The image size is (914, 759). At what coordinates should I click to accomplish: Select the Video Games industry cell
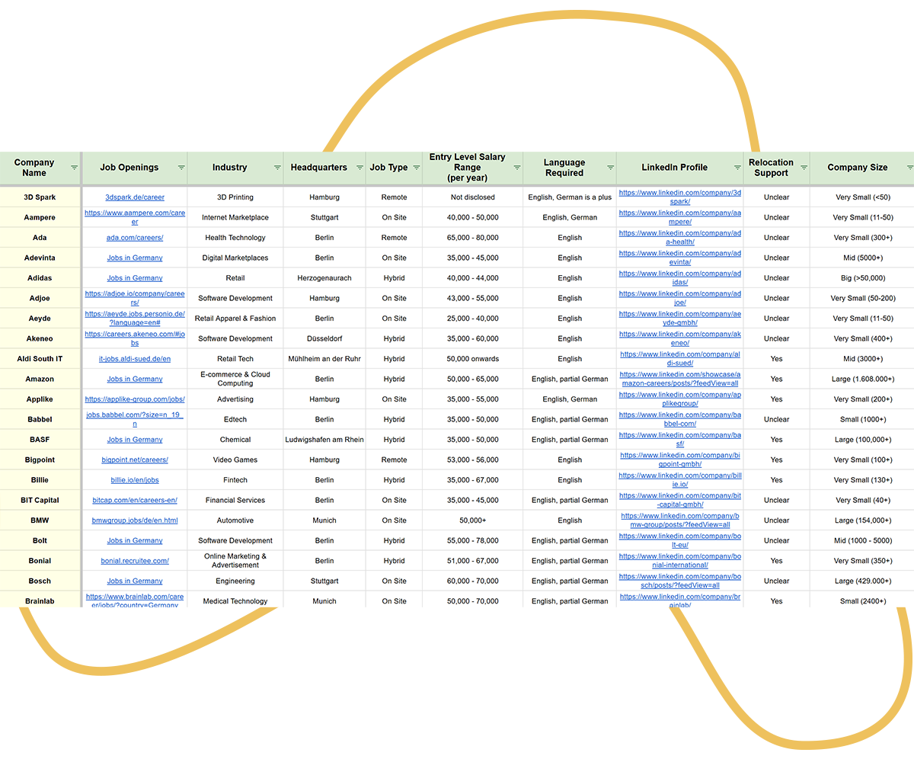point(235,460)
